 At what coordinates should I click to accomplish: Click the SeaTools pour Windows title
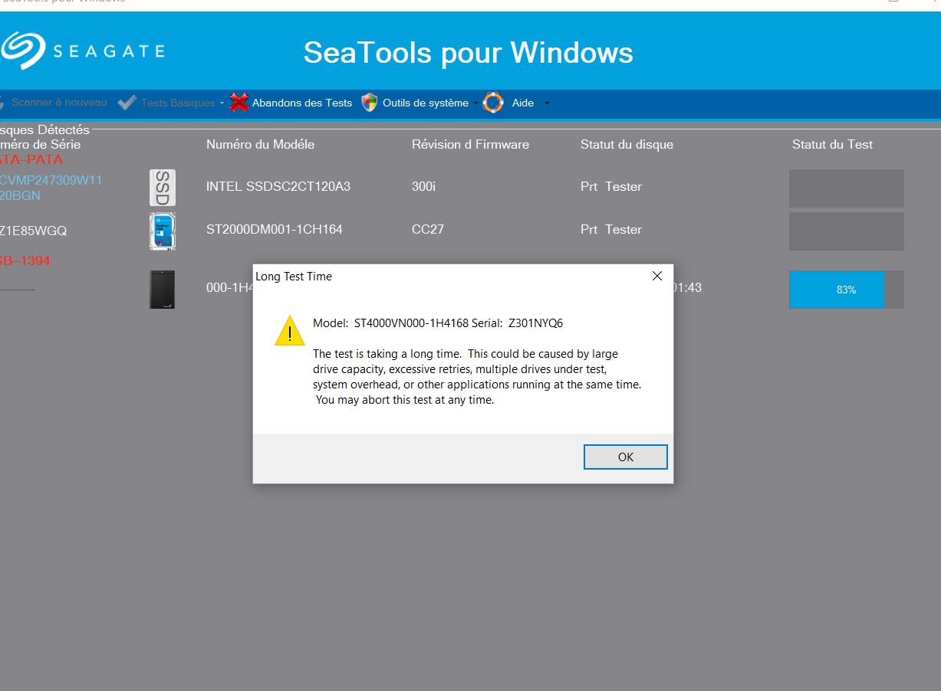[x=469, y=52]
